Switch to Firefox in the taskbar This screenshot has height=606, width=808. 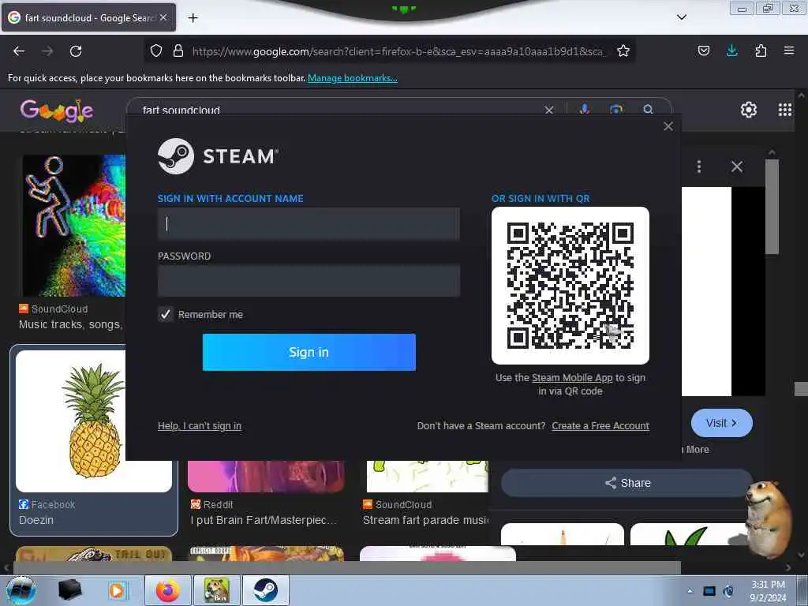168,590
